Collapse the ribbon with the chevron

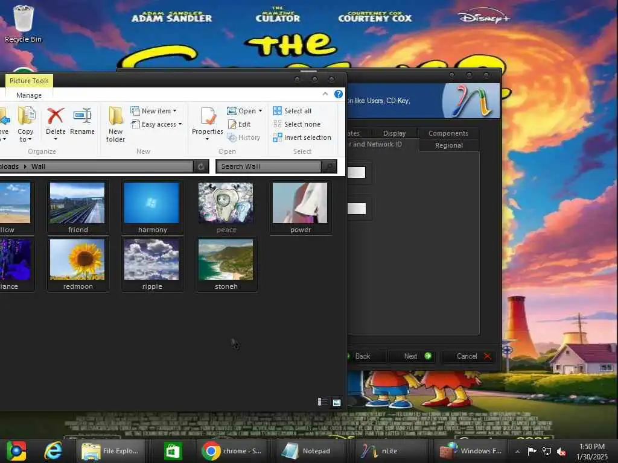[x=325, y=93]
